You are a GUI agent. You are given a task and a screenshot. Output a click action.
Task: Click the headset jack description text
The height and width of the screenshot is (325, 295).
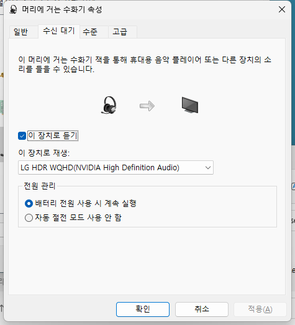coord(145,64)
